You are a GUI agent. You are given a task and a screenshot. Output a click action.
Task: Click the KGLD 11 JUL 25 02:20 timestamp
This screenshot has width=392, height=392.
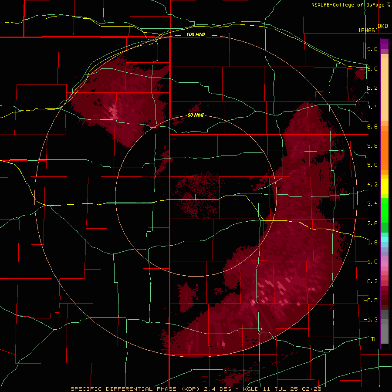[282, 389]
